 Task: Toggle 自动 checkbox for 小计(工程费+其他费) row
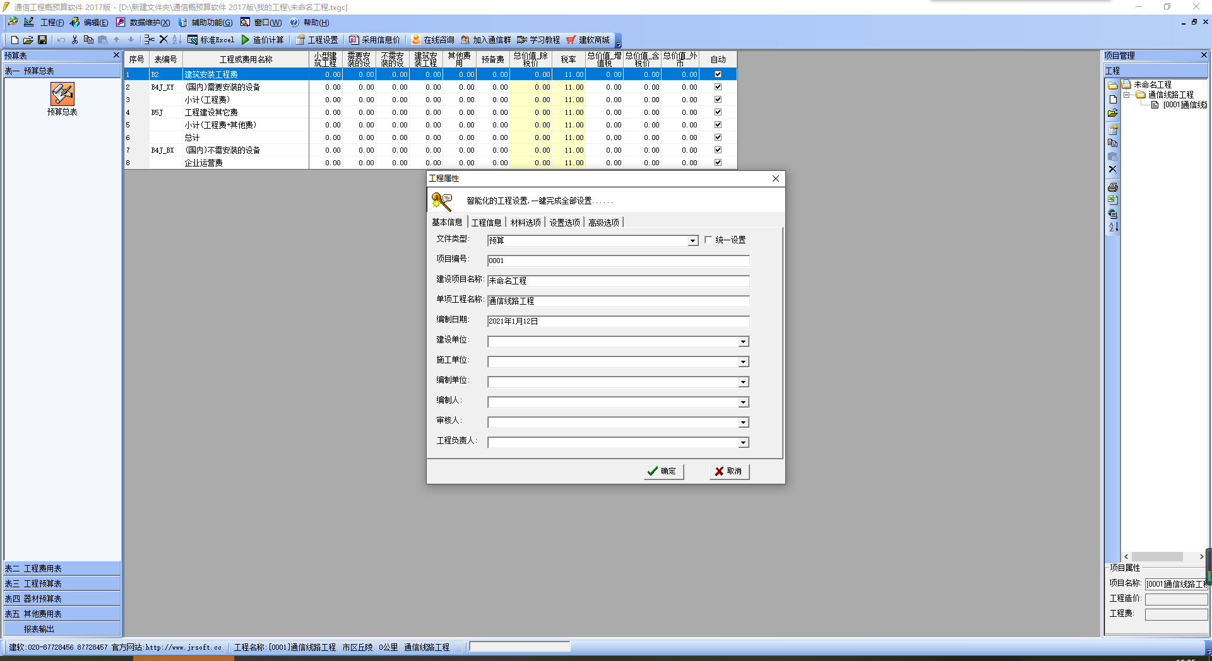tap(718, 125)
